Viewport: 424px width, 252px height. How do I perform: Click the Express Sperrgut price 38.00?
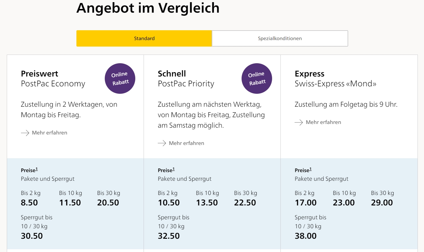pyautogui.click(x=305, y=236)
